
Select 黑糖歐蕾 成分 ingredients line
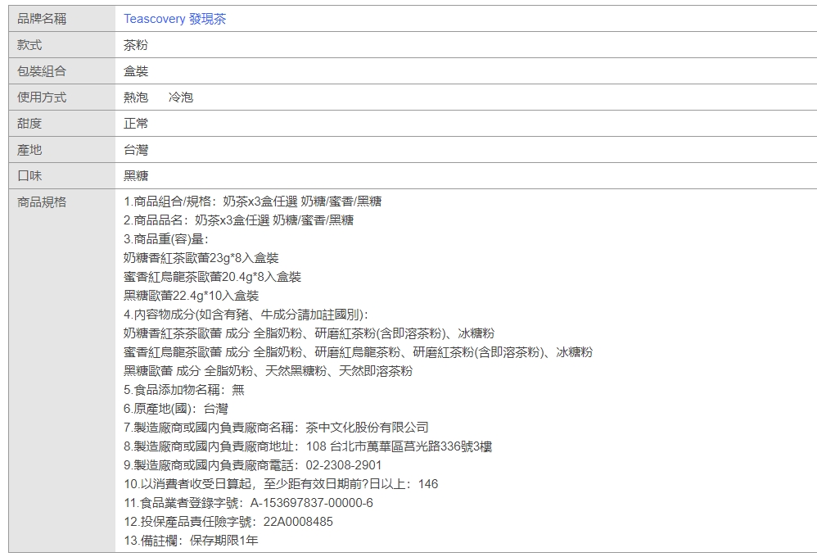click(x=268, y=371)
